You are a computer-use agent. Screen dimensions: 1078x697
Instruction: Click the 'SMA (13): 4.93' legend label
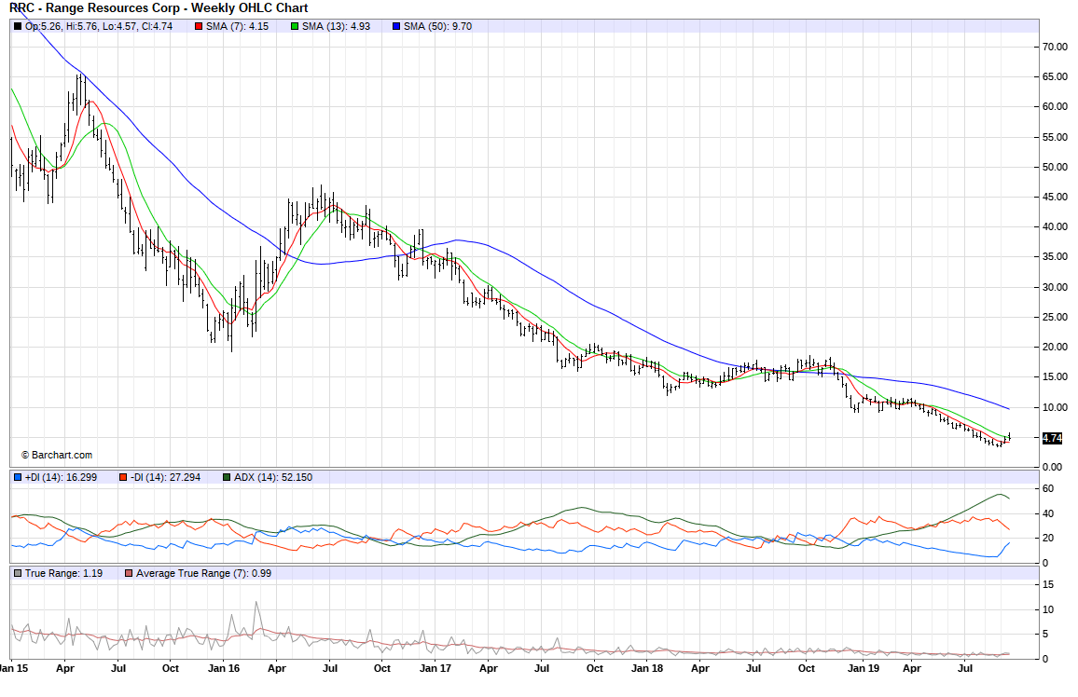(x=337, y=27)
